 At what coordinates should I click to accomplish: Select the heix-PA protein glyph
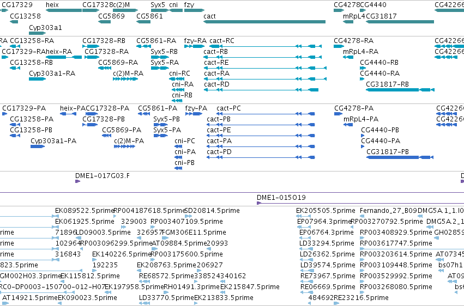[x=68, y=114]
